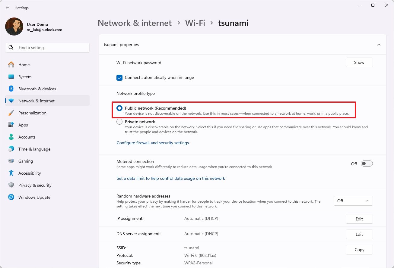The width and height of the screenshot is (394, 268).
Task: Go to Wi-Fi in the breadcrumb
Action: pyautogui.click(x=195, y=23)
